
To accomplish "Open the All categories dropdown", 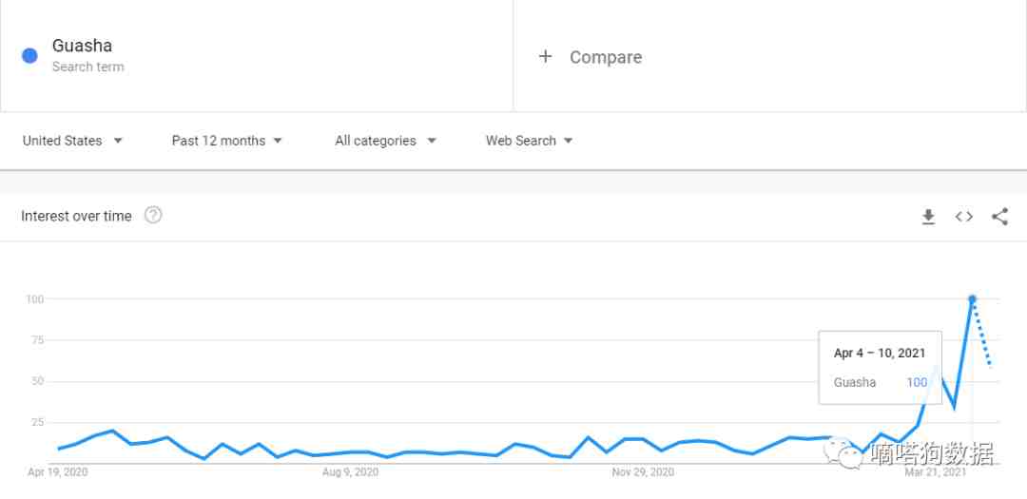I will (x=385, y=141).
